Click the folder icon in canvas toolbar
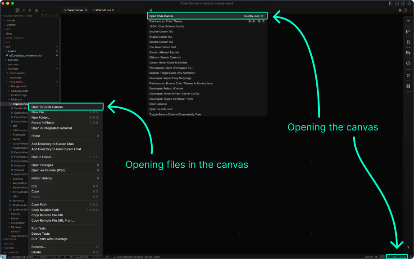 click(x=408, y=53)
